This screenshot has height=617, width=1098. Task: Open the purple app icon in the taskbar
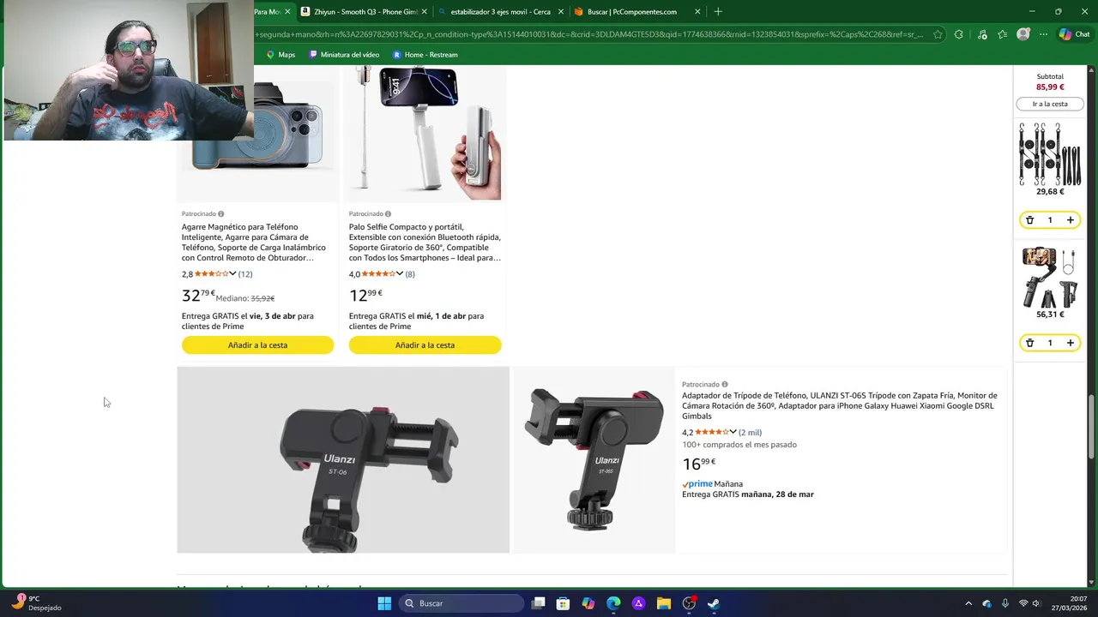(638, 603)
